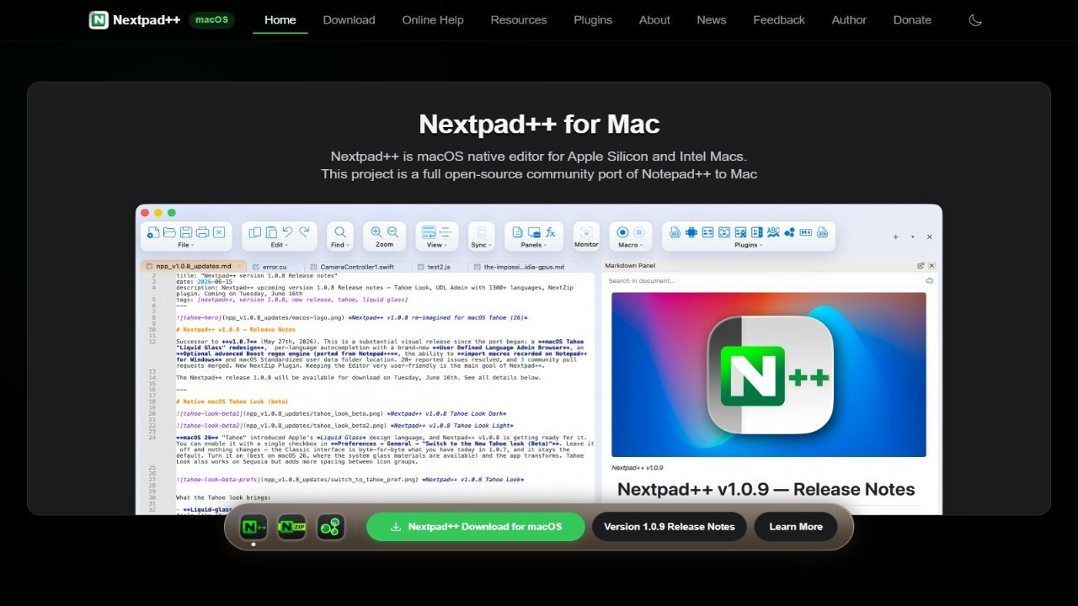The width and height of the screenshot is (1078, 606).
Task: Open the Resources nav item
Action: (x=519, y=19)
